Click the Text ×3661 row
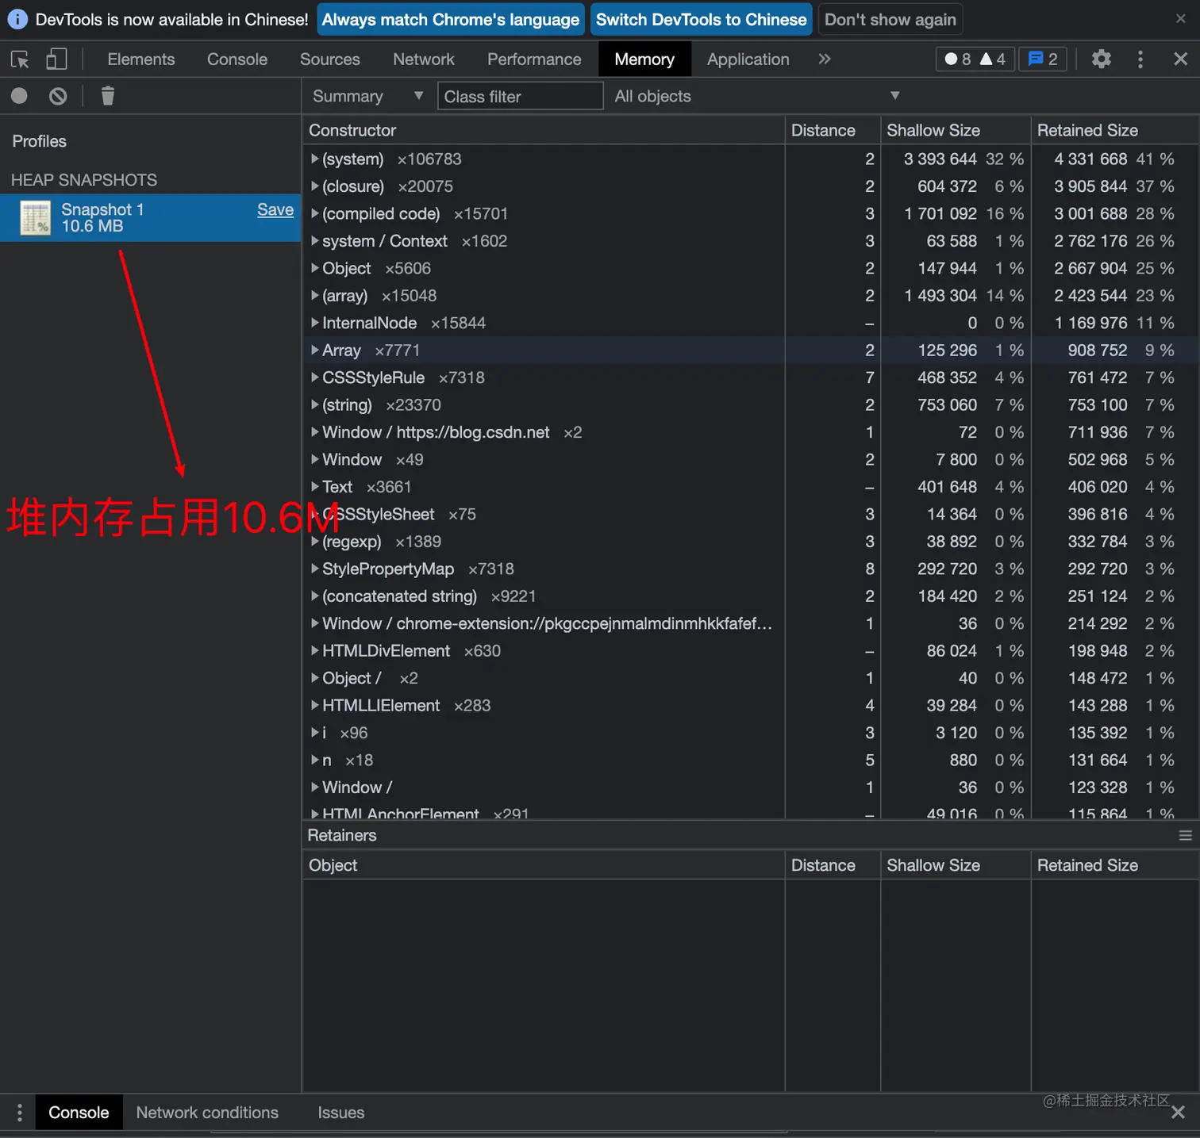The width and height of the screenshot is (1200, 1138). click(x=750, y=487)
